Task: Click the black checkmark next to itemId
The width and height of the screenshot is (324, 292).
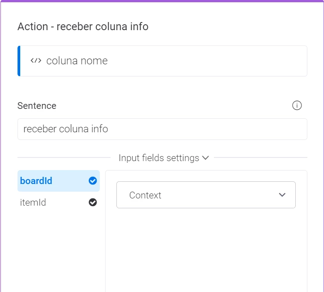Action: point(93,202)
